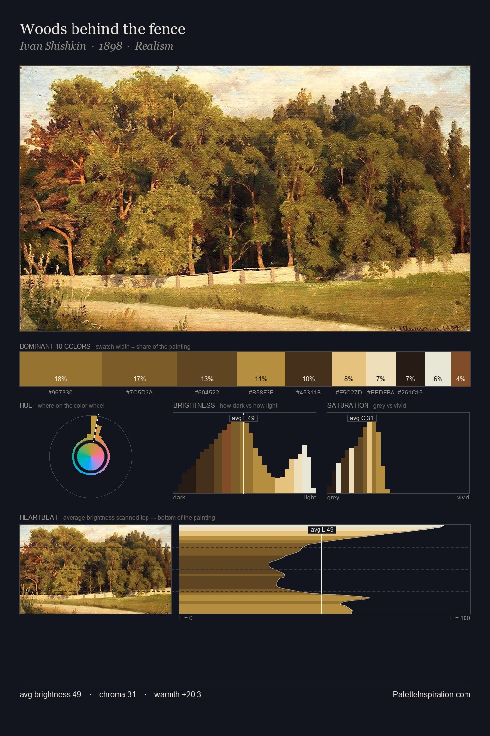Click the 'avg L 49' brightness histogram label
The width and height of the screenshot is (490, 736).
(x=243, y=418)
